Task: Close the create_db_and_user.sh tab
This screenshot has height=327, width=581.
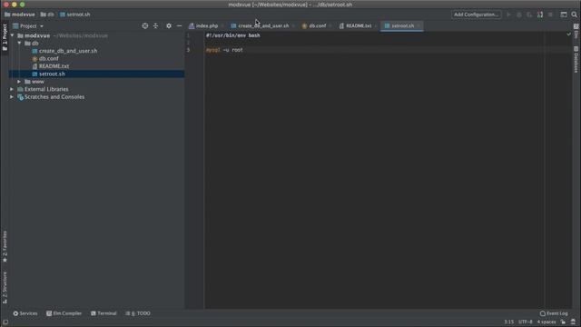Action: tap(293, 26)
